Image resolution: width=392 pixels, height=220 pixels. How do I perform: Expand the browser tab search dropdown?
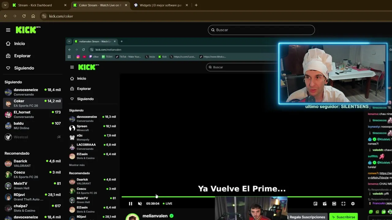tap(5, 5)
